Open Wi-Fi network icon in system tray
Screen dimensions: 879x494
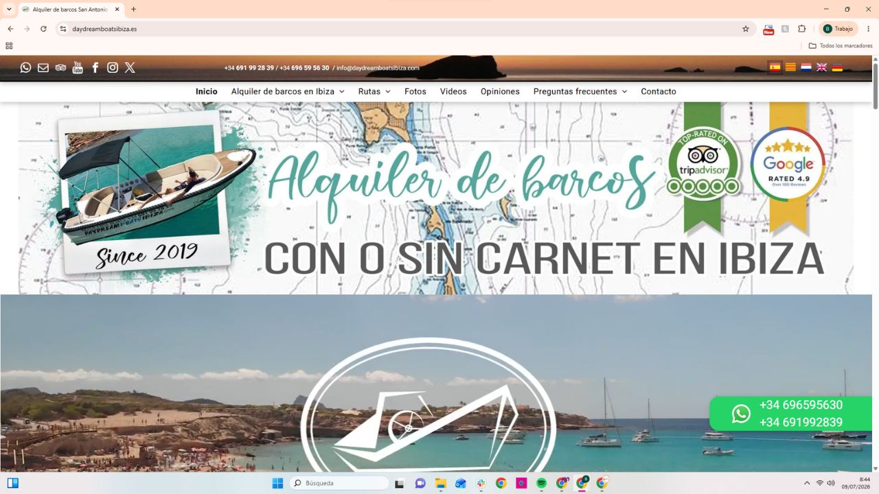point(819,483)
